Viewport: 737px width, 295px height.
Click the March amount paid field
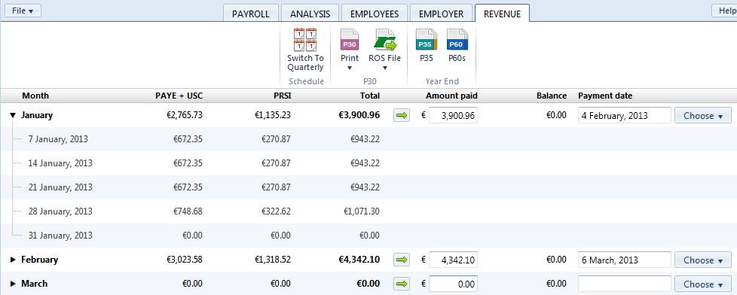click(x=453, y=284)
